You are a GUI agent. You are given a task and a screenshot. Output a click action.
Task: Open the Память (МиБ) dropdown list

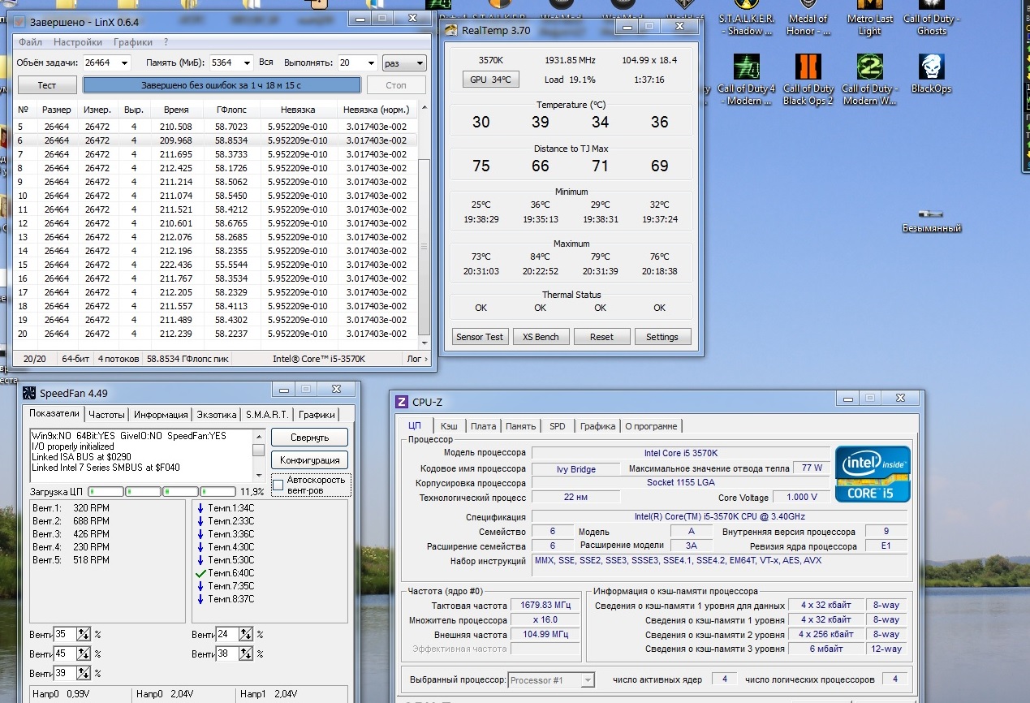tap(246, 63)
